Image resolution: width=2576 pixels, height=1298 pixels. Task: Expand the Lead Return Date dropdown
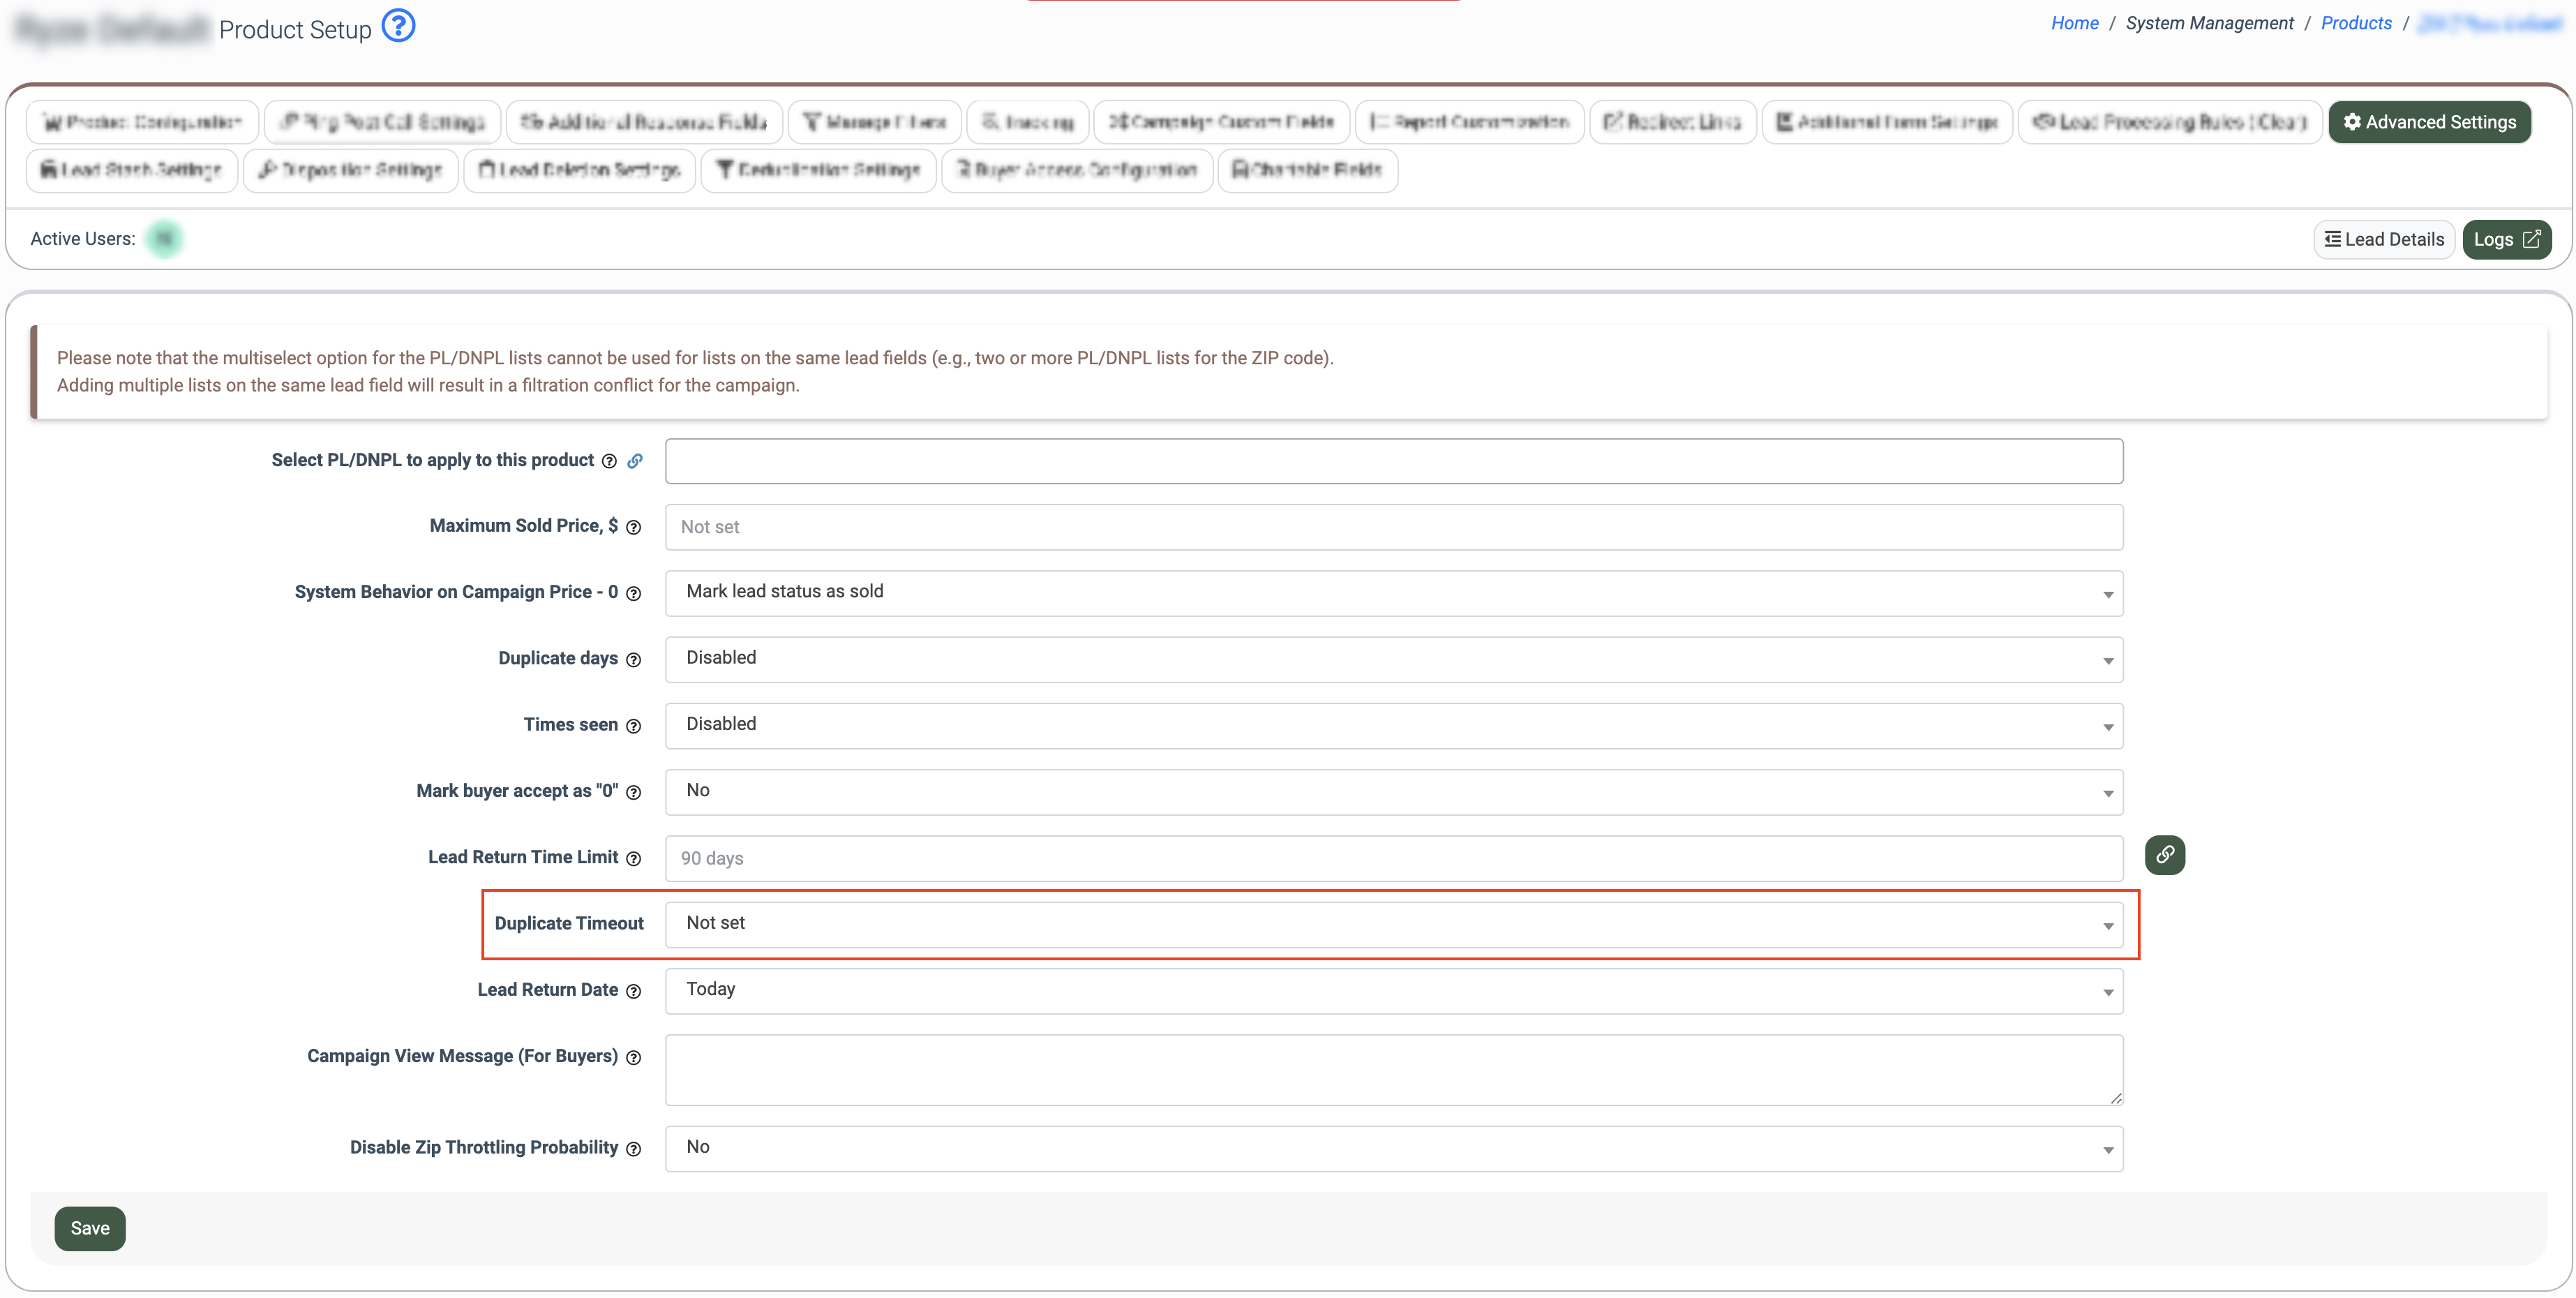[1393, 990]
